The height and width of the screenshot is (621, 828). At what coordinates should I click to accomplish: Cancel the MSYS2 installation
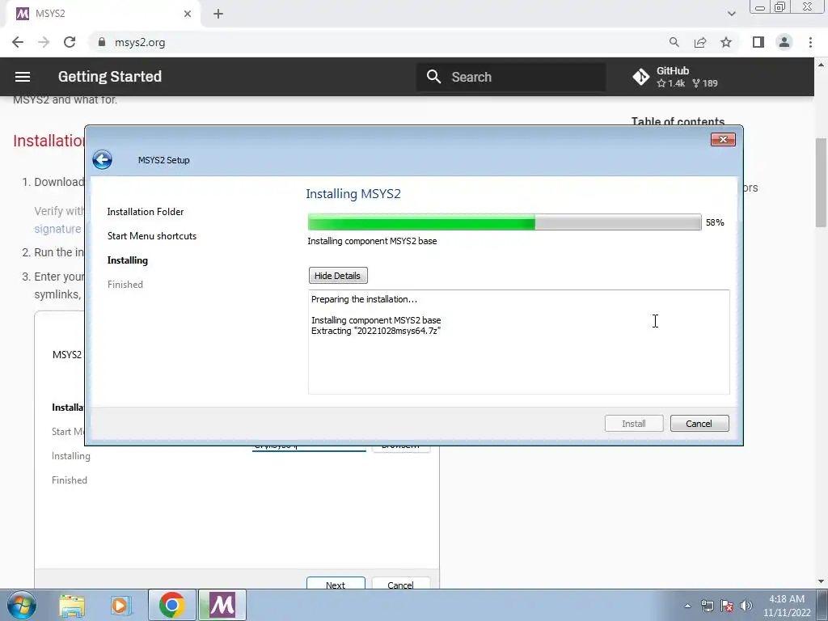pyautogui.click(x=699, y=424)
